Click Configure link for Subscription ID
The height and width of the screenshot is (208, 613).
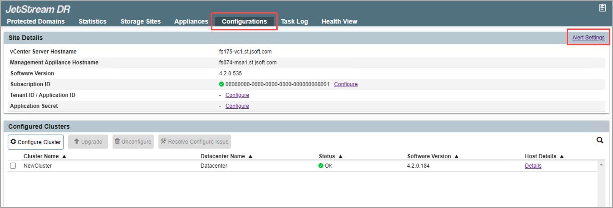[346, 84]
